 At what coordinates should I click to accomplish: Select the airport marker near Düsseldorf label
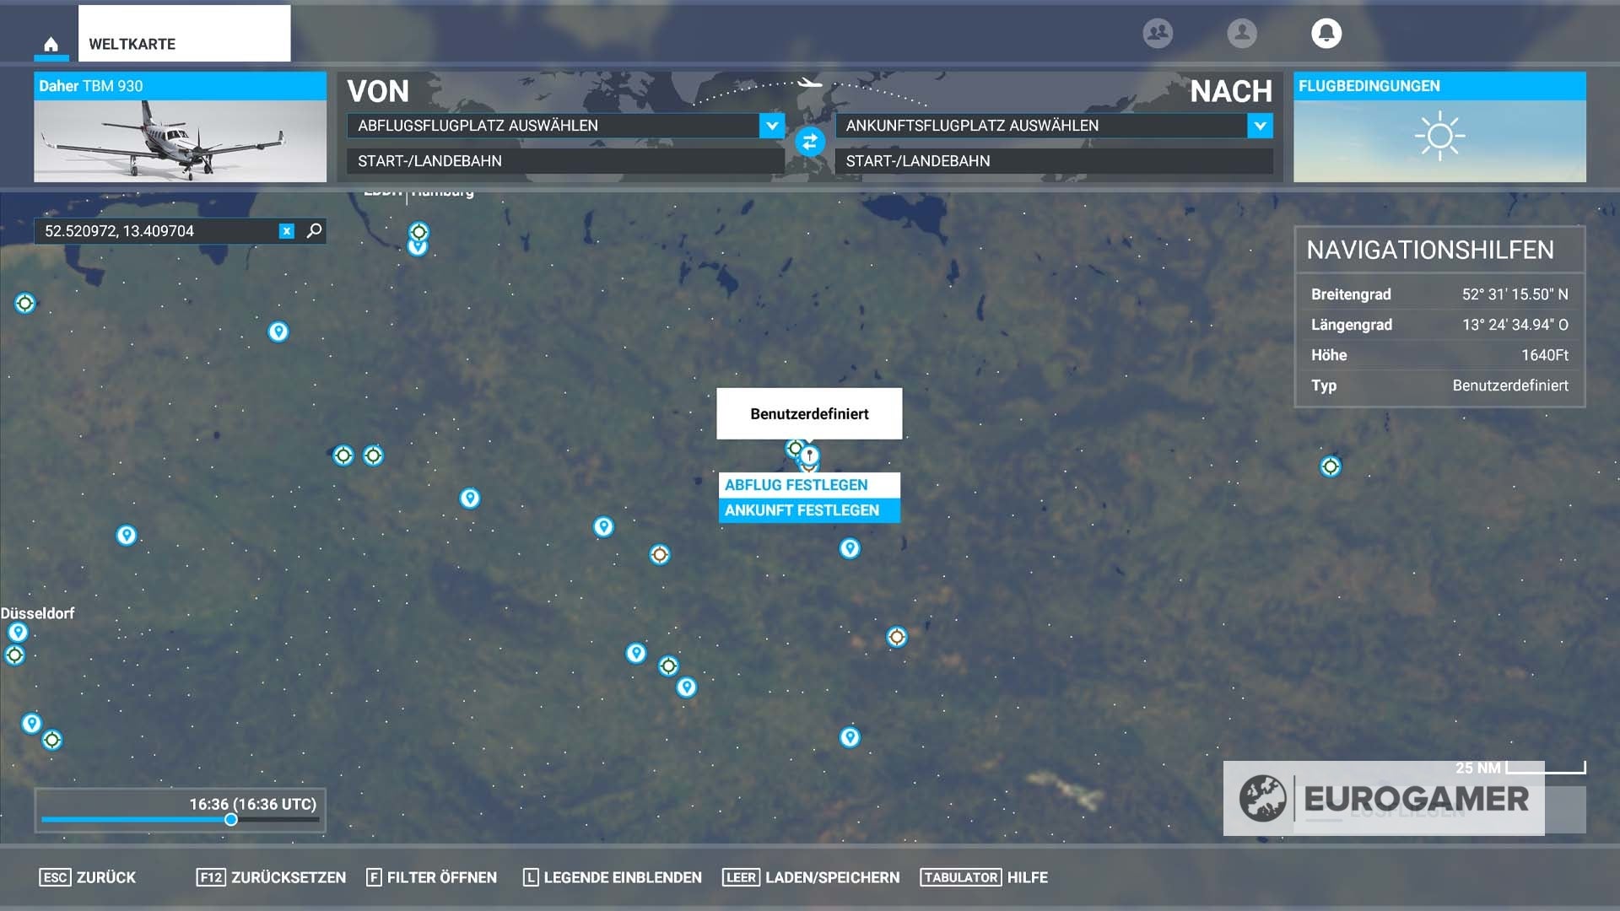(18, 633)
